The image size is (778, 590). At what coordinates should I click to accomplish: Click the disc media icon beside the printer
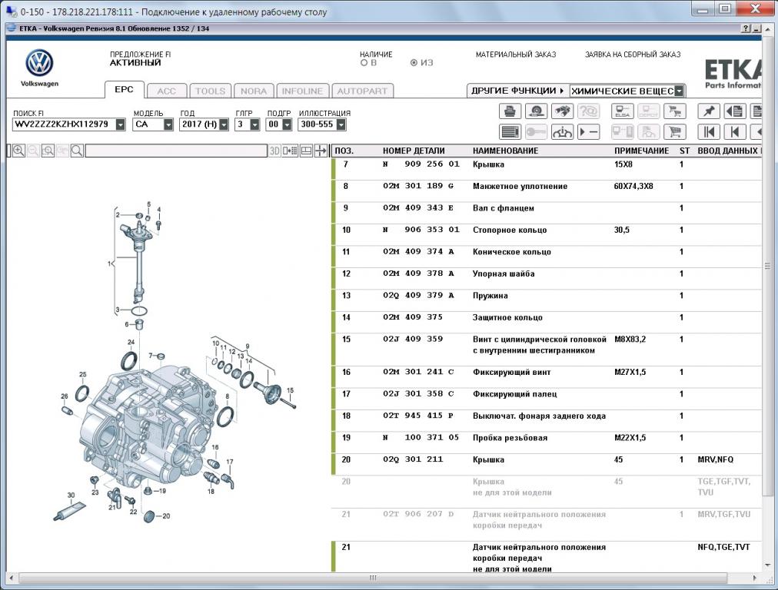click(536, 111)
